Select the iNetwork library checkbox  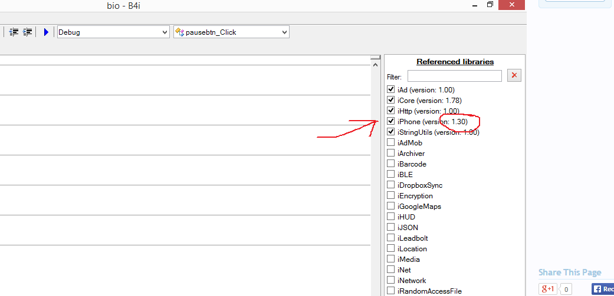[x=390, y=280]
